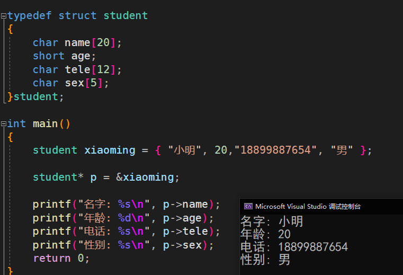Click the main function name
Screen dimensions: 403x275
(45, 124)
